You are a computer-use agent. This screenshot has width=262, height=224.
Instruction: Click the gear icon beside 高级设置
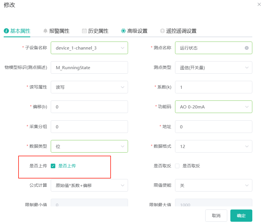123,31
